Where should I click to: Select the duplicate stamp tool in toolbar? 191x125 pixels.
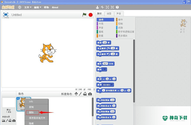point(97,7)
